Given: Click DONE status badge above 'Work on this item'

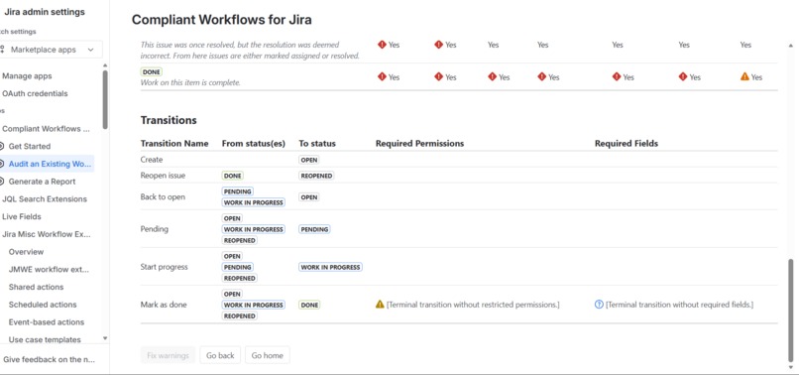Looking at the screenshot, I should (x=152, y=72).
